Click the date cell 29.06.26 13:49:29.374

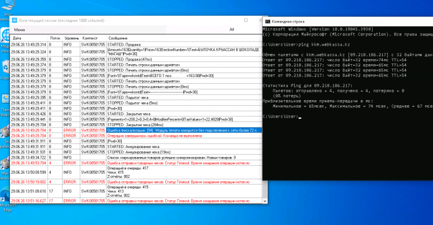click(x=29, y=65)
